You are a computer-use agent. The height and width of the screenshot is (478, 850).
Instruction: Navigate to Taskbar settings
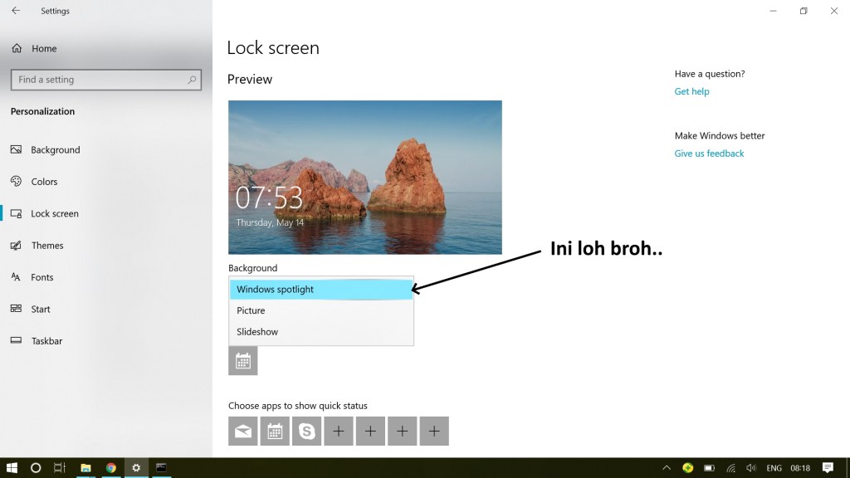(x=46, y=341)
